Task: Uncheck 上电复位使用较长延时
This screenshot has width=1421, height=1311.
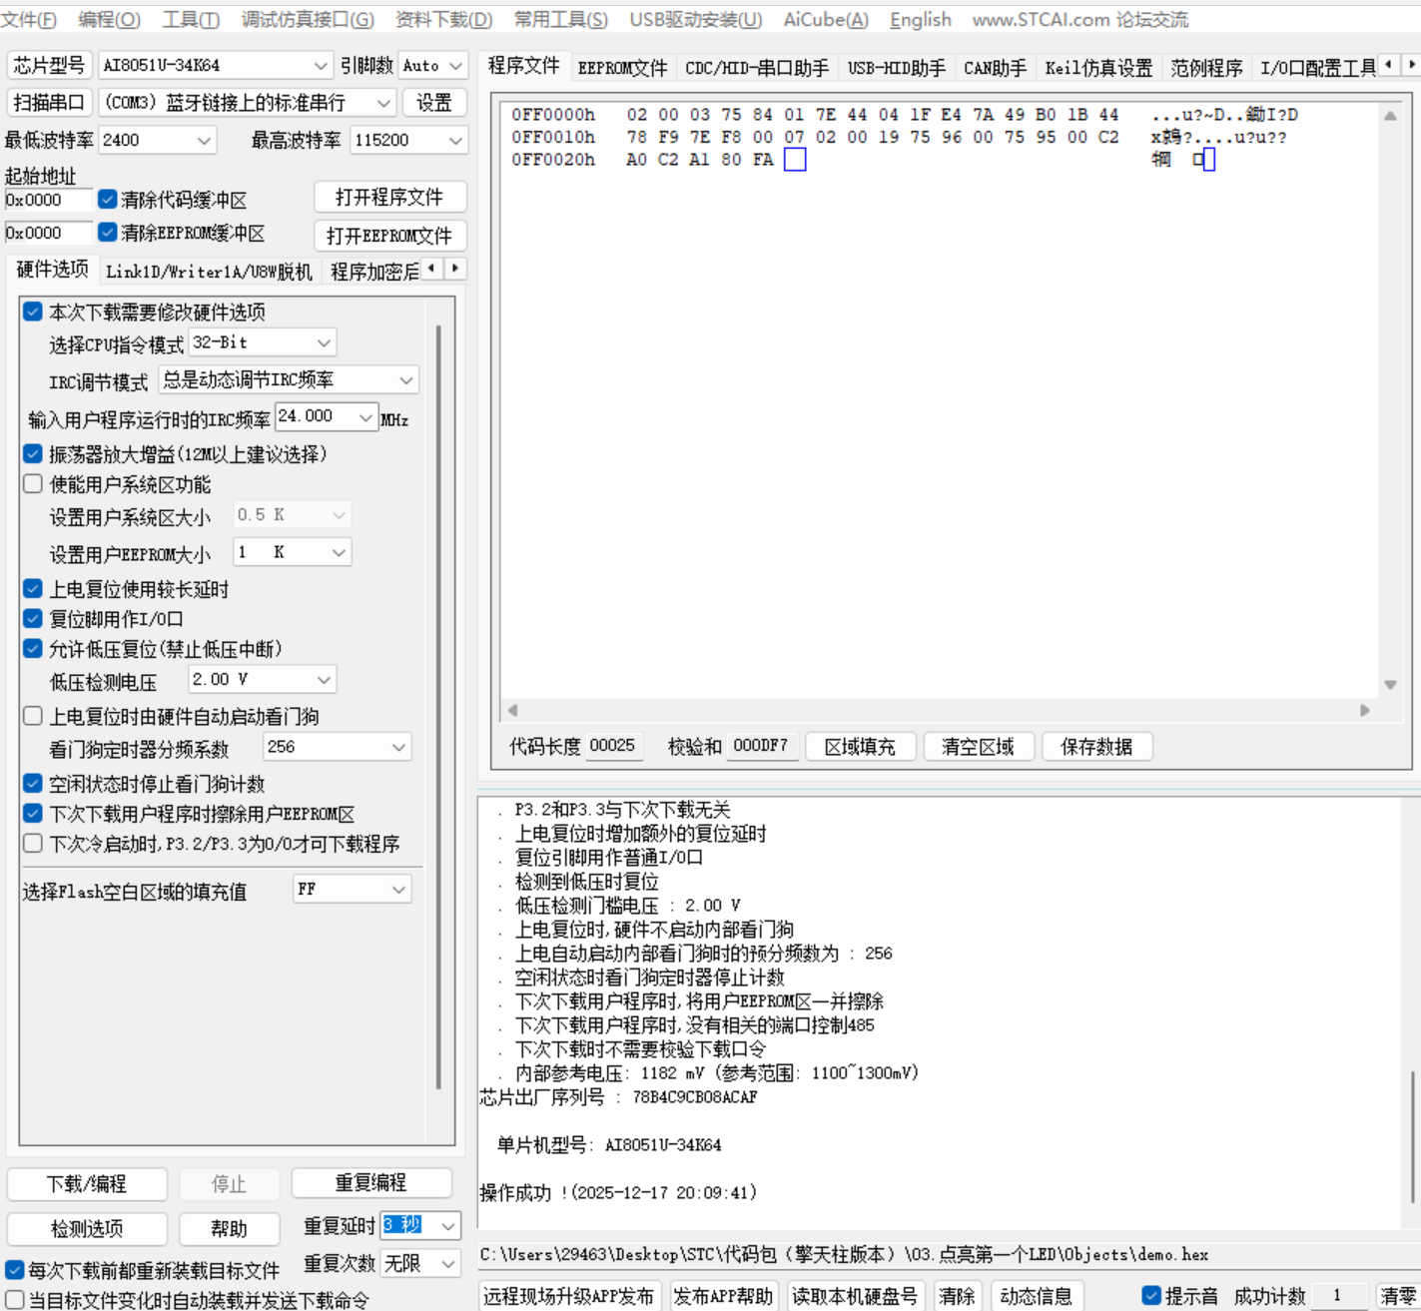Action: click(x=33, y=589)
